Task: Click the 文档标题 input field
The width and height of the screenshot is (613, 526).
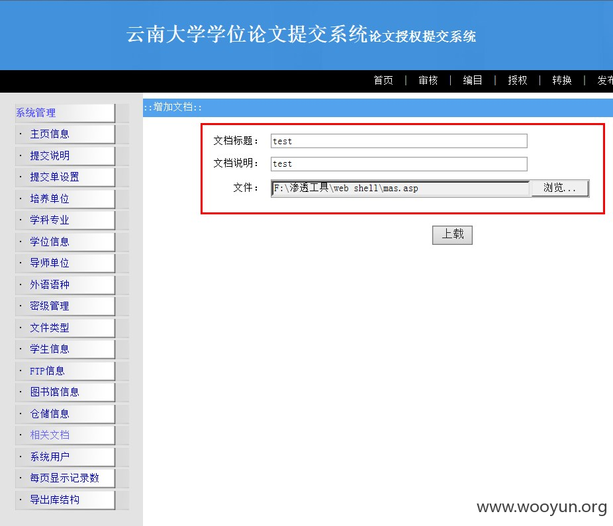Action: click(399, 141)
